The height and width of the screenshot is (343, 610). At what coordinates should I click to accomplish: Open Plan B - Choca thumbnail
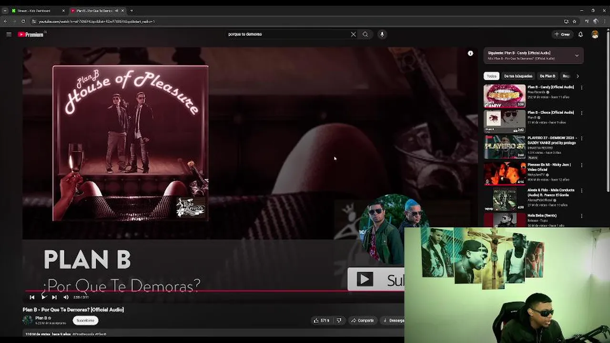pos(505,121)
